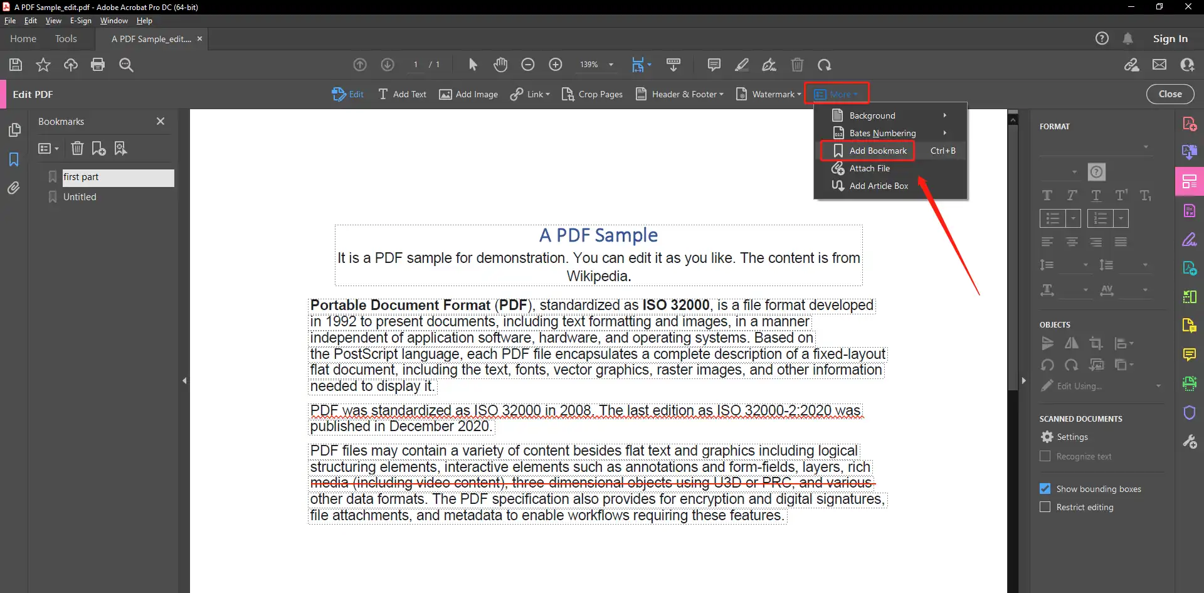Image resolution: width=1204 pixels, height=593 pixels.
Task: Open the numbered list style dropdown arrow
Action: 1121,218
